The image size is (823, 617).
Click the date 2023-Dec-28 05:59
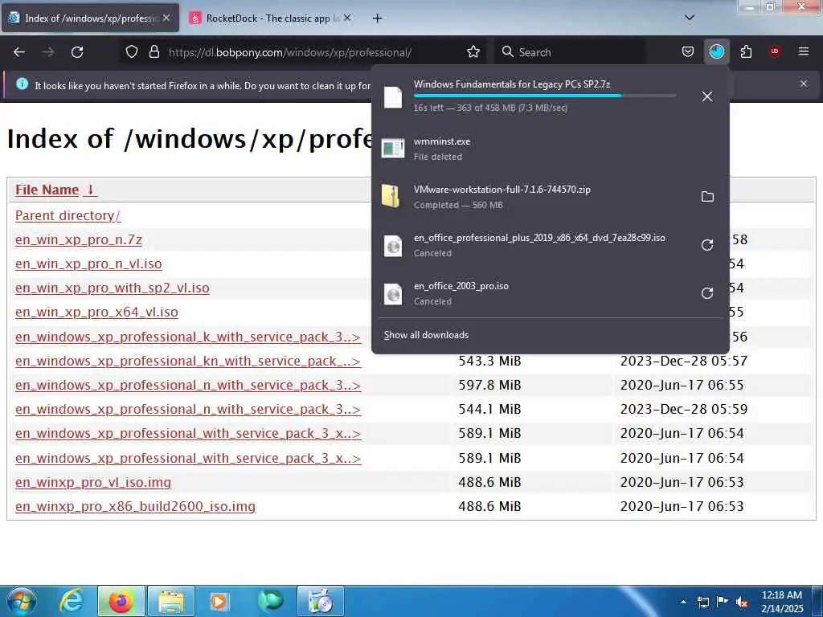[x=683, y=409]
